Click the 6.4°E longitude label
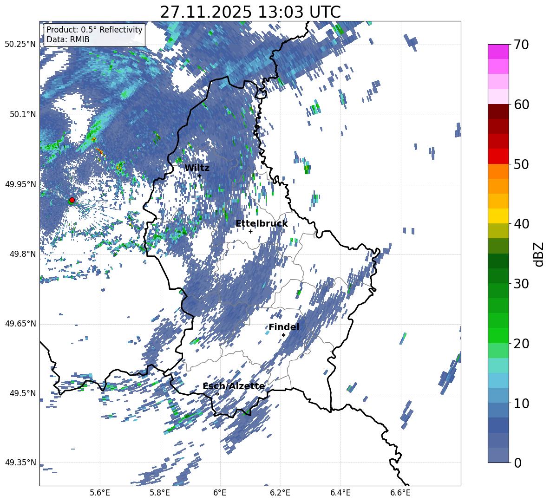 (340, 493)
